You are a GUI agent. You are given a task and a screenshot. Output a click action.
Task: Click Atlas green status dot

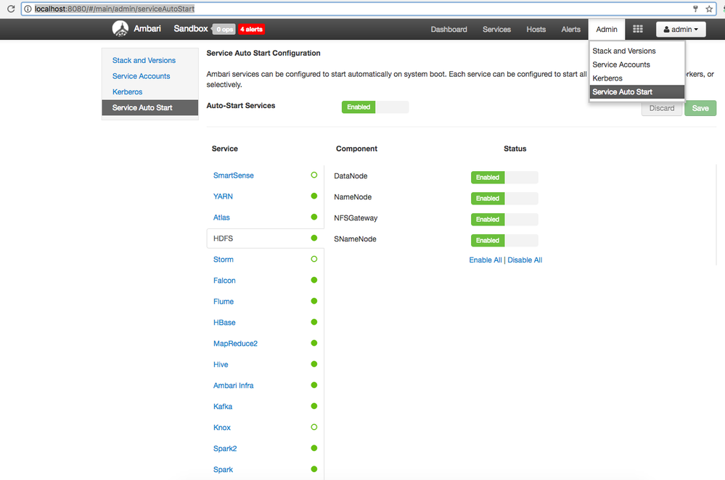pos(314,217)
